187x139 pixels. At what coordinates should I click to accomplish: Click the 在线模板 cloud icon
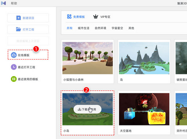[14, 55]
